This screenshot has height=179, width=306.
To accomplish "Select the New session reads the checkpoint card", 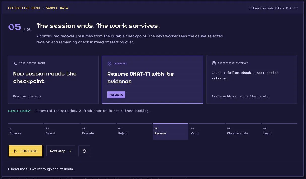I will 53,80.
